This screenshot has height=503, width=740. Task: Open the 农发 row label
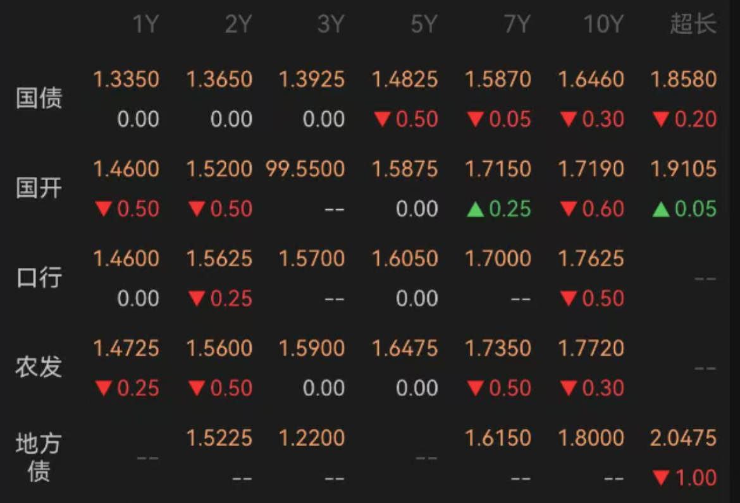[x=39, y=367]
